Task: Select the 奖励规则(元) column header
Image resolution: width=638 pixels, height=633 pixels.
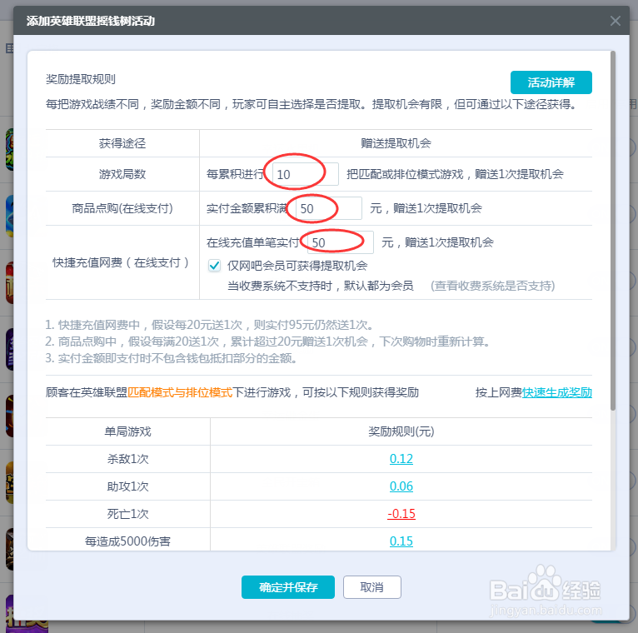Action: point(401,431)
